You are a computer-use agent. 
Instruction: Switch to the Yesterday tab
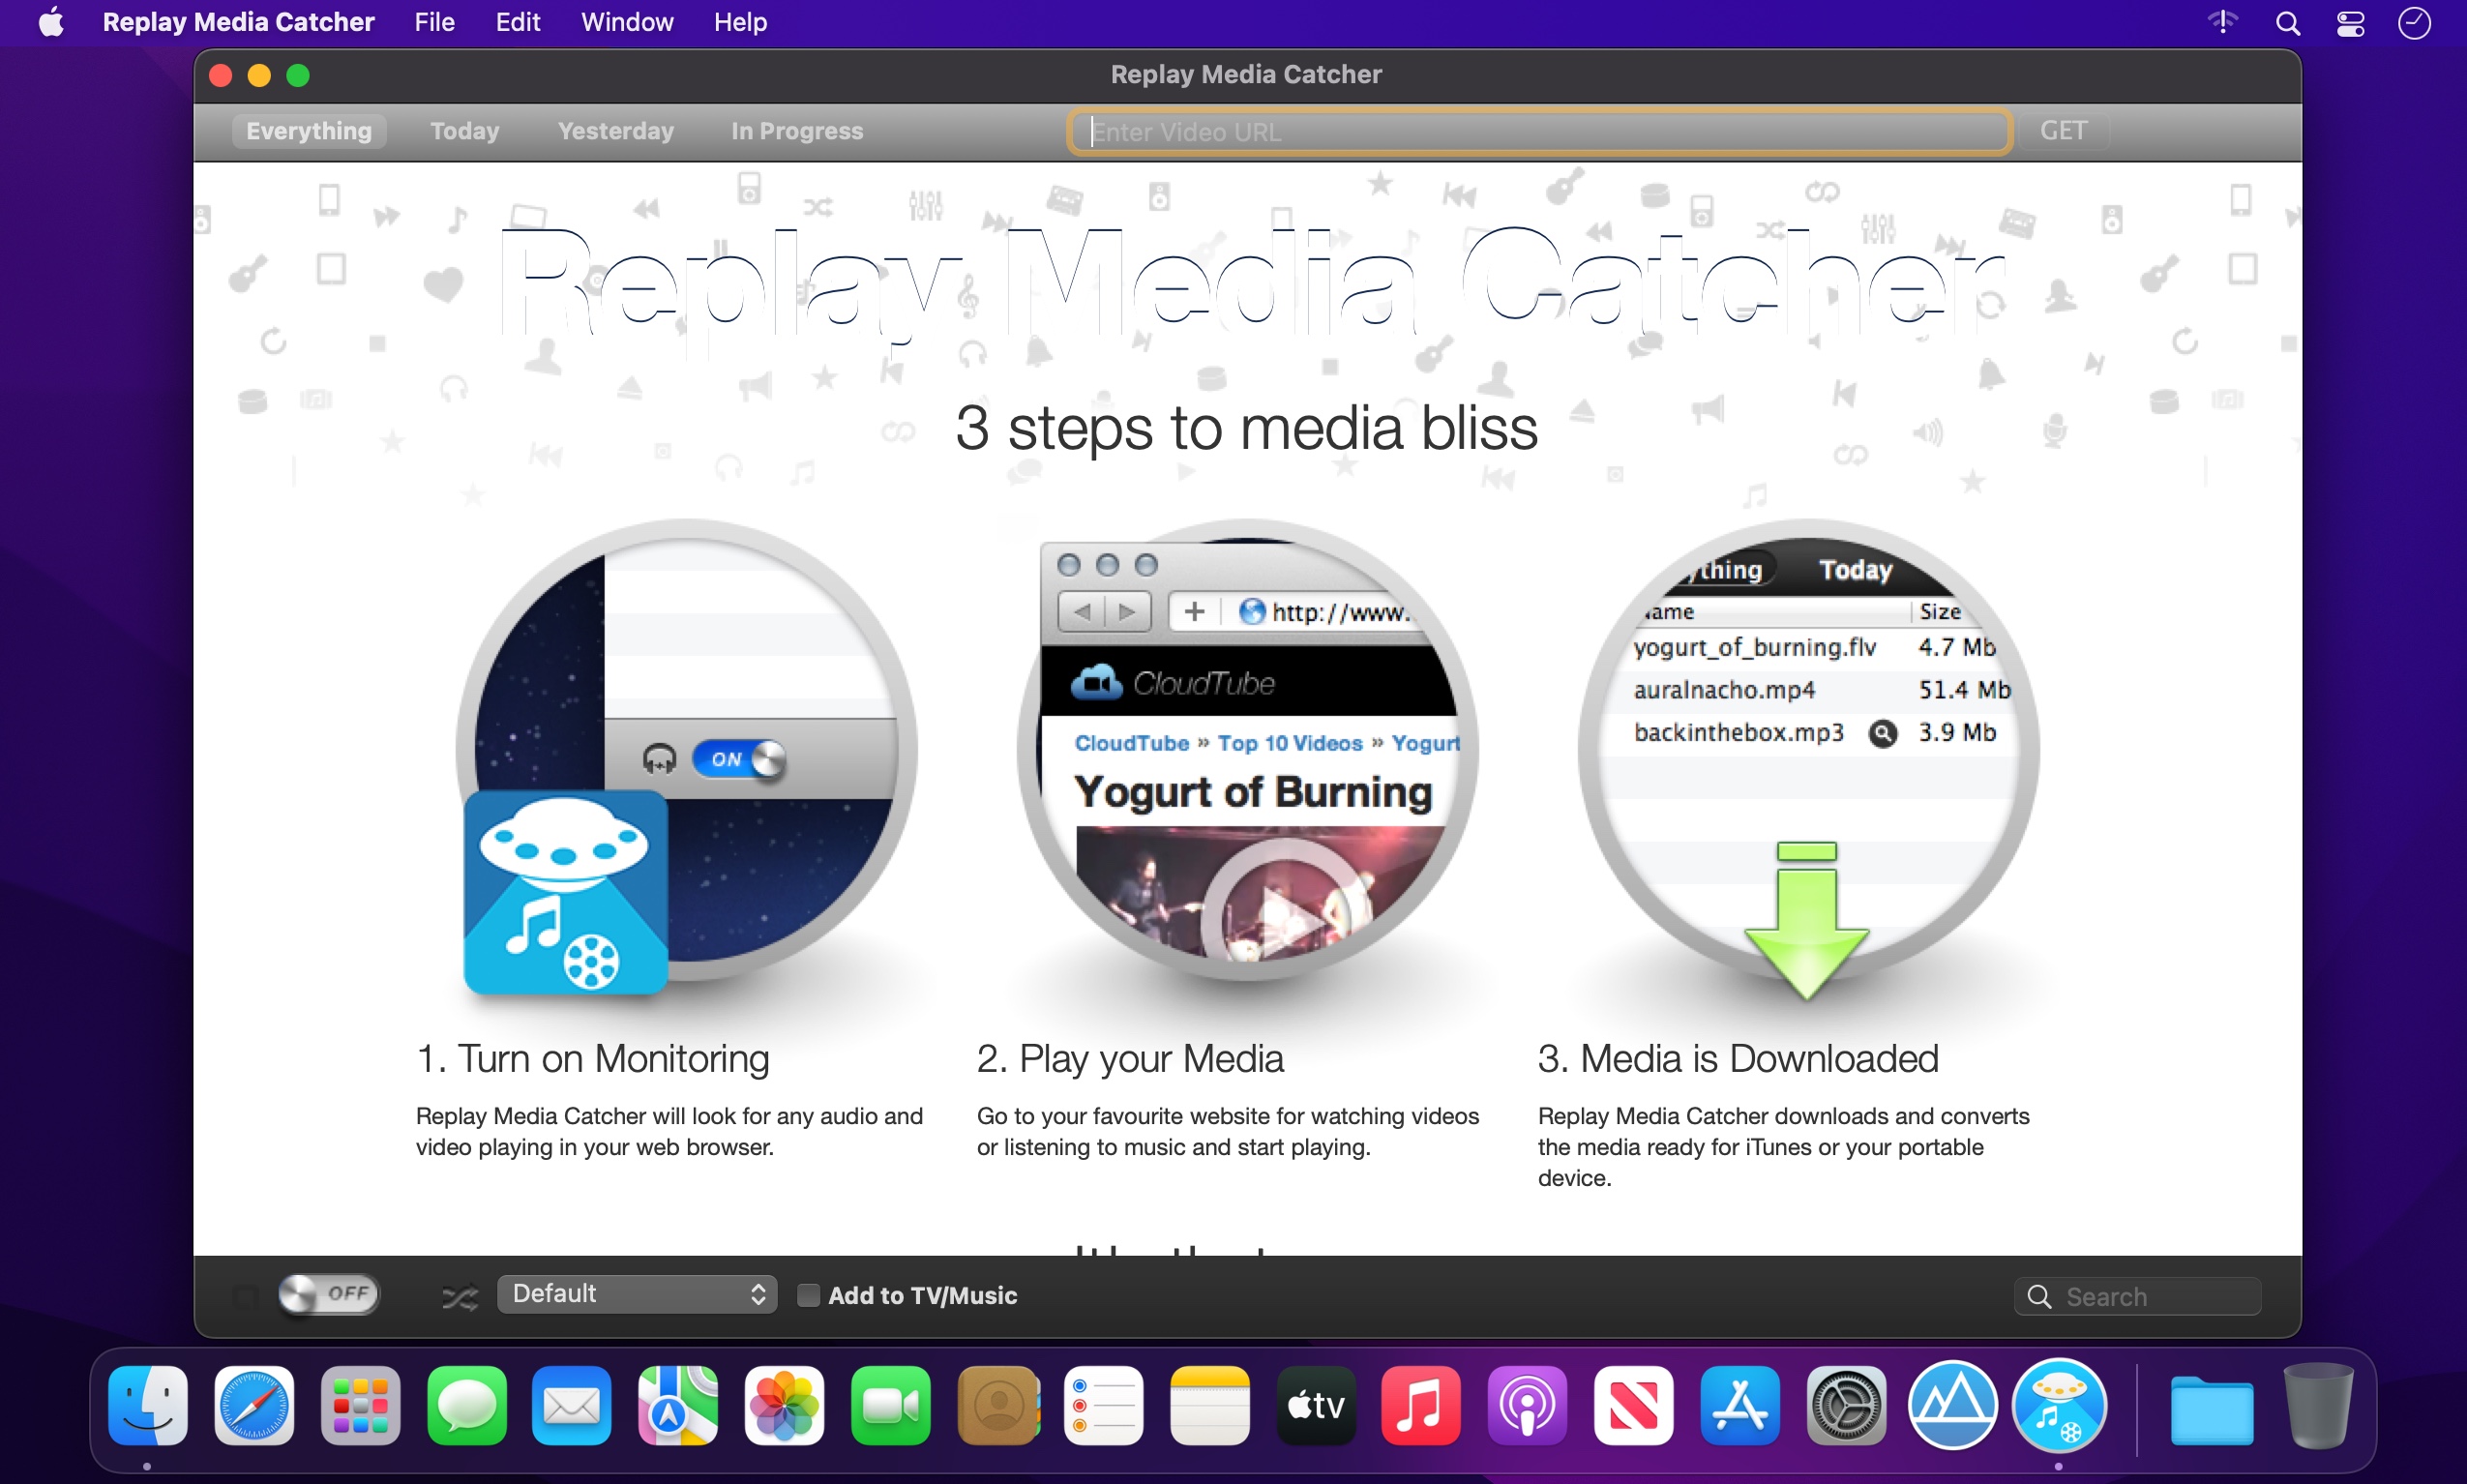click(x=615, y=131)
